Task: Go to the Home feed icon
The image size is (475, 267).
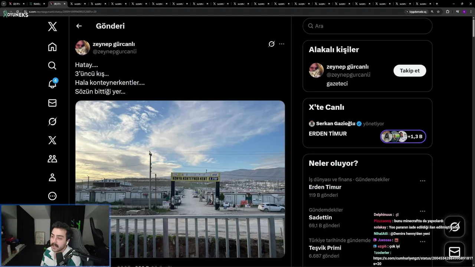Action: click(x=52, y=47)
